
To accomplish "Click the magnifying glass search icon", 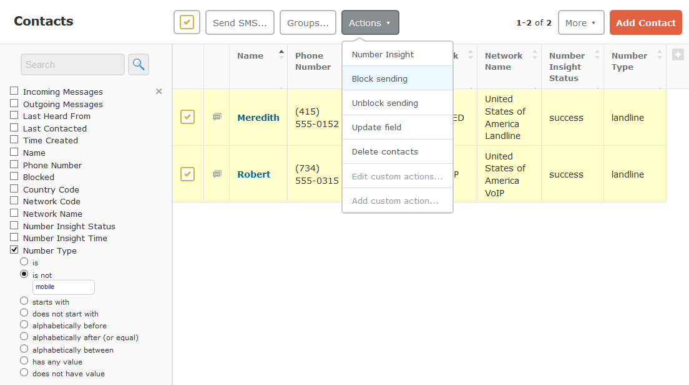I will coord(139,64).
